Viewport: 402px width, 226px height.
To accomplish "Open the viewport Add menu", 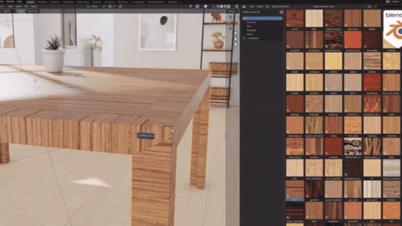I will (26, 7).
